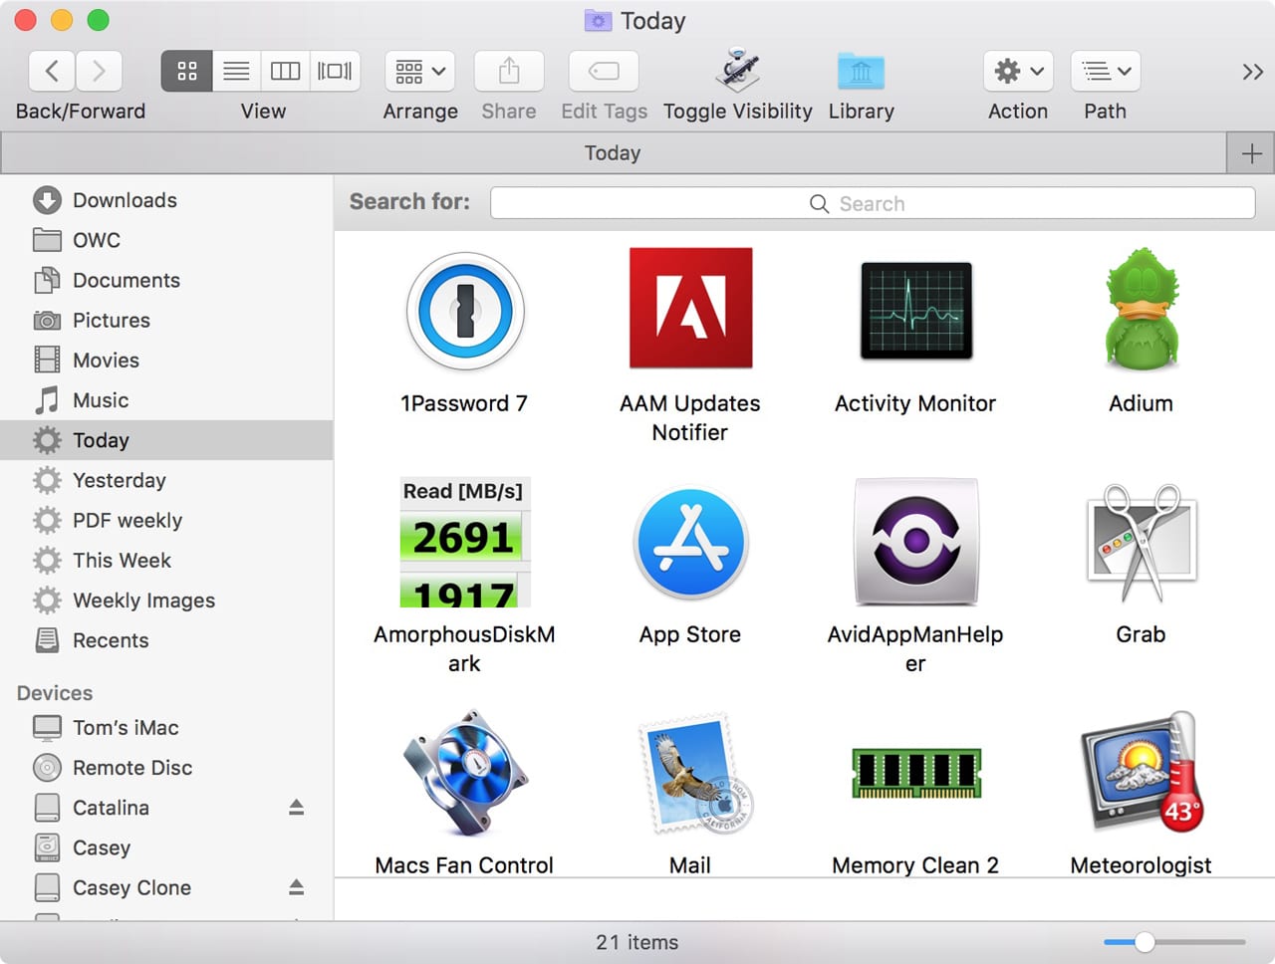Image resolution: width=1275 pixels, height=964 pixels.
Task: Add a new tab with plus button
Action: [x=1251, y=153]
